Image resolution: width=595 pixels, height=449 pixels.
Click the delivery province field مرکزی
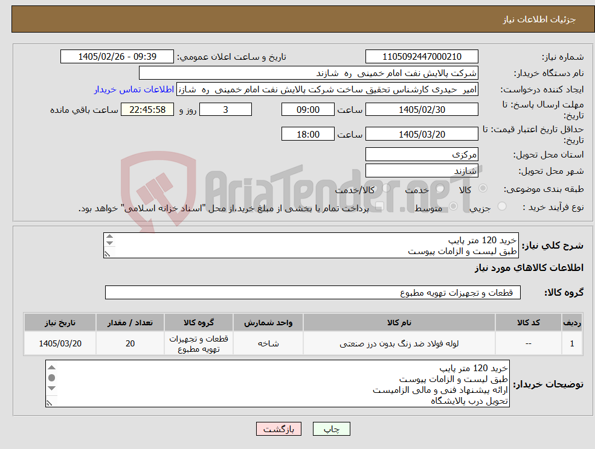422,154
